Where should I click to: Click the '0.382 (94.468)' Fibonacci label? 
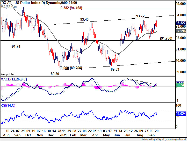[71, 8]
